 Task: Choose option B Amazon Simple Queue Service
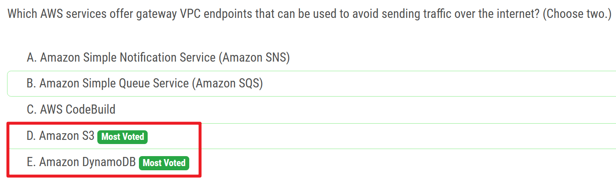pyautogui.click(x=145, y=83)
